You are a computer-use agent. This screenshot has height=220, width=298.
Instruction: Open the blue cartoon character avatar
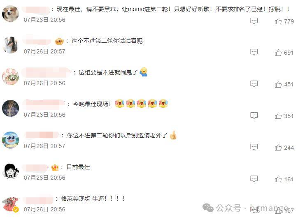(10, 140)
